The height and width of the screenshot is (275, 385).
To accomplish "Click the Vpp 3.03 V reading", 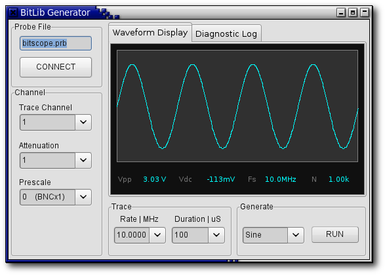I will click(x=142, y=179).
